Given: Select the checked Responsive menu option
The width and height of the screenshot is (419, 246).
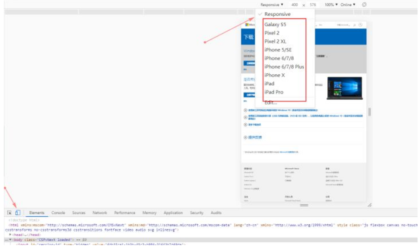Looking at the screenshot, I should (x=277, y=14).
